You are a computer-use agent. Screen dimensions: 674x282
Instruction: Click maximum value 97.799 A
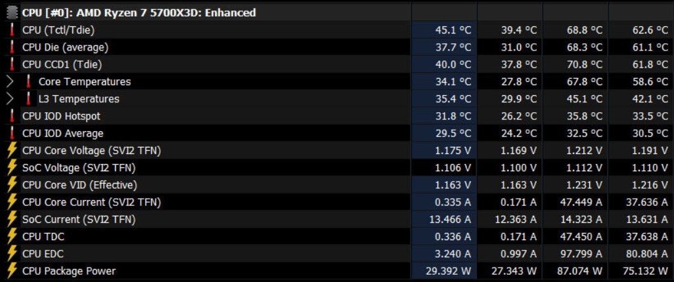(581, 254)
